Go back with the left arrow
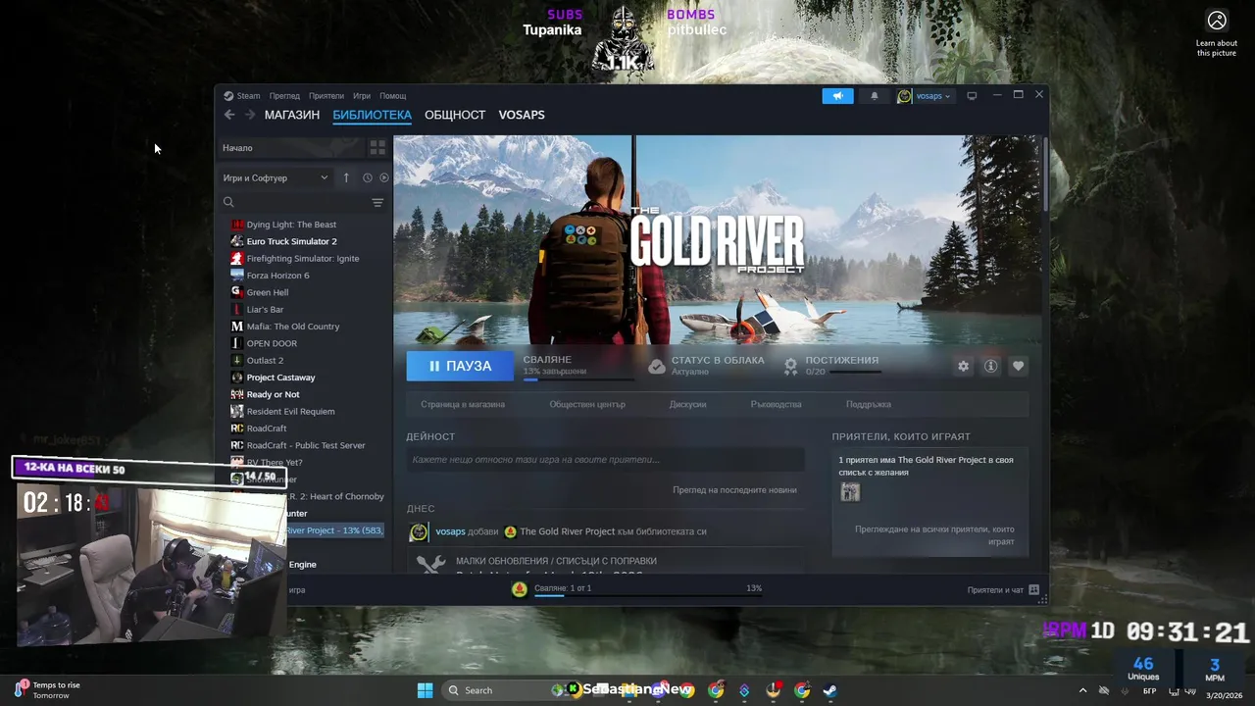1255x706 pixels. pos(229,115)
